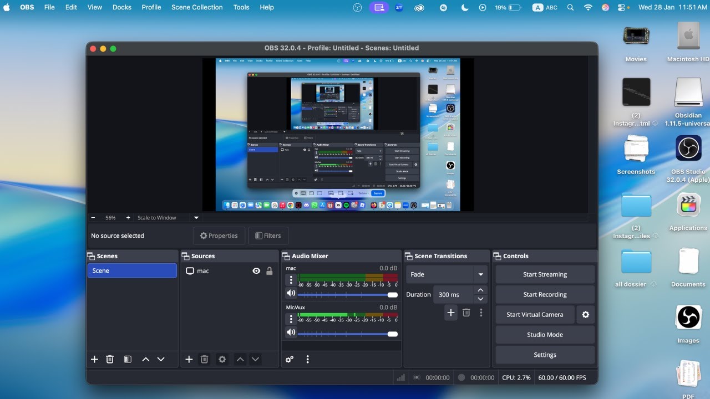Mute the Mic/Aux speaker icon
The width and height of the screenshot is (710, 399).
coord(291,332)
